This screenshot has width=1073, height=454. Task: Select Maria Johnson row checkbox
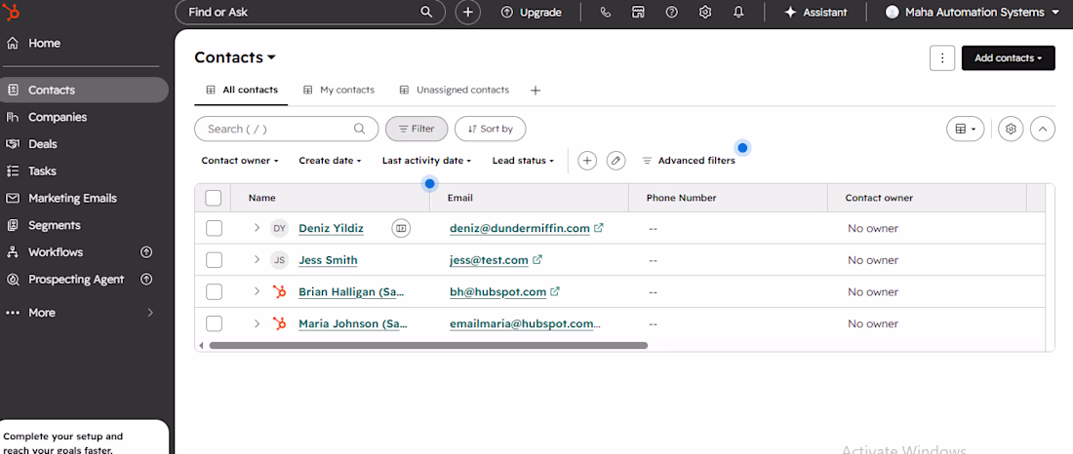click(215, 323)
